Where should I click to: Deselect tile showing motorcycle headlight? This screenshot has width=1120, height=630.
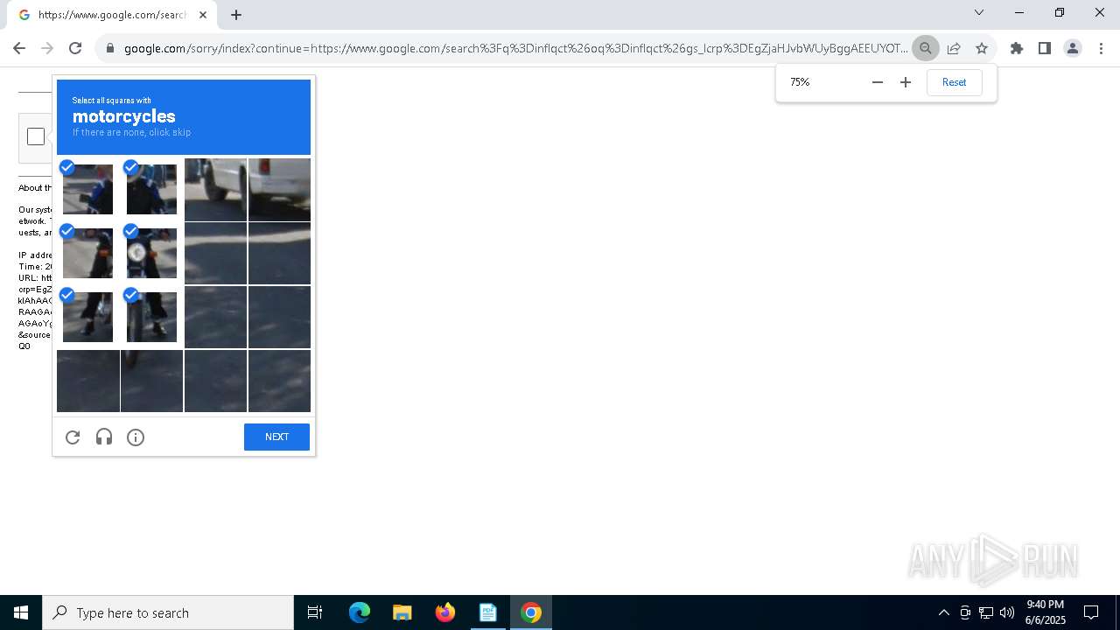151,253
